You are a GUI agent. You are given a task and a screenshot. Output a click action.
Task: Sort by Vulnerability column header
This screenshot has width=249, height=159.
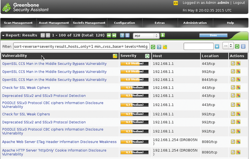tap(15, 56)
